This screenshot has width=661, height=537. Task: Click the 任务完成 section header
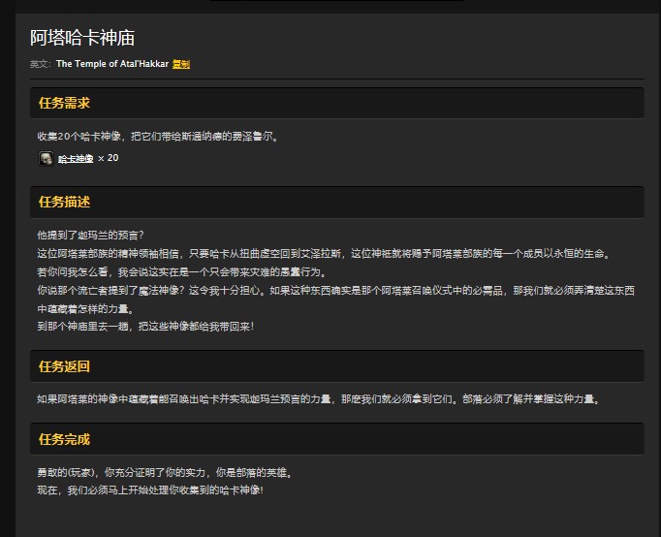[x=64, y=439]
